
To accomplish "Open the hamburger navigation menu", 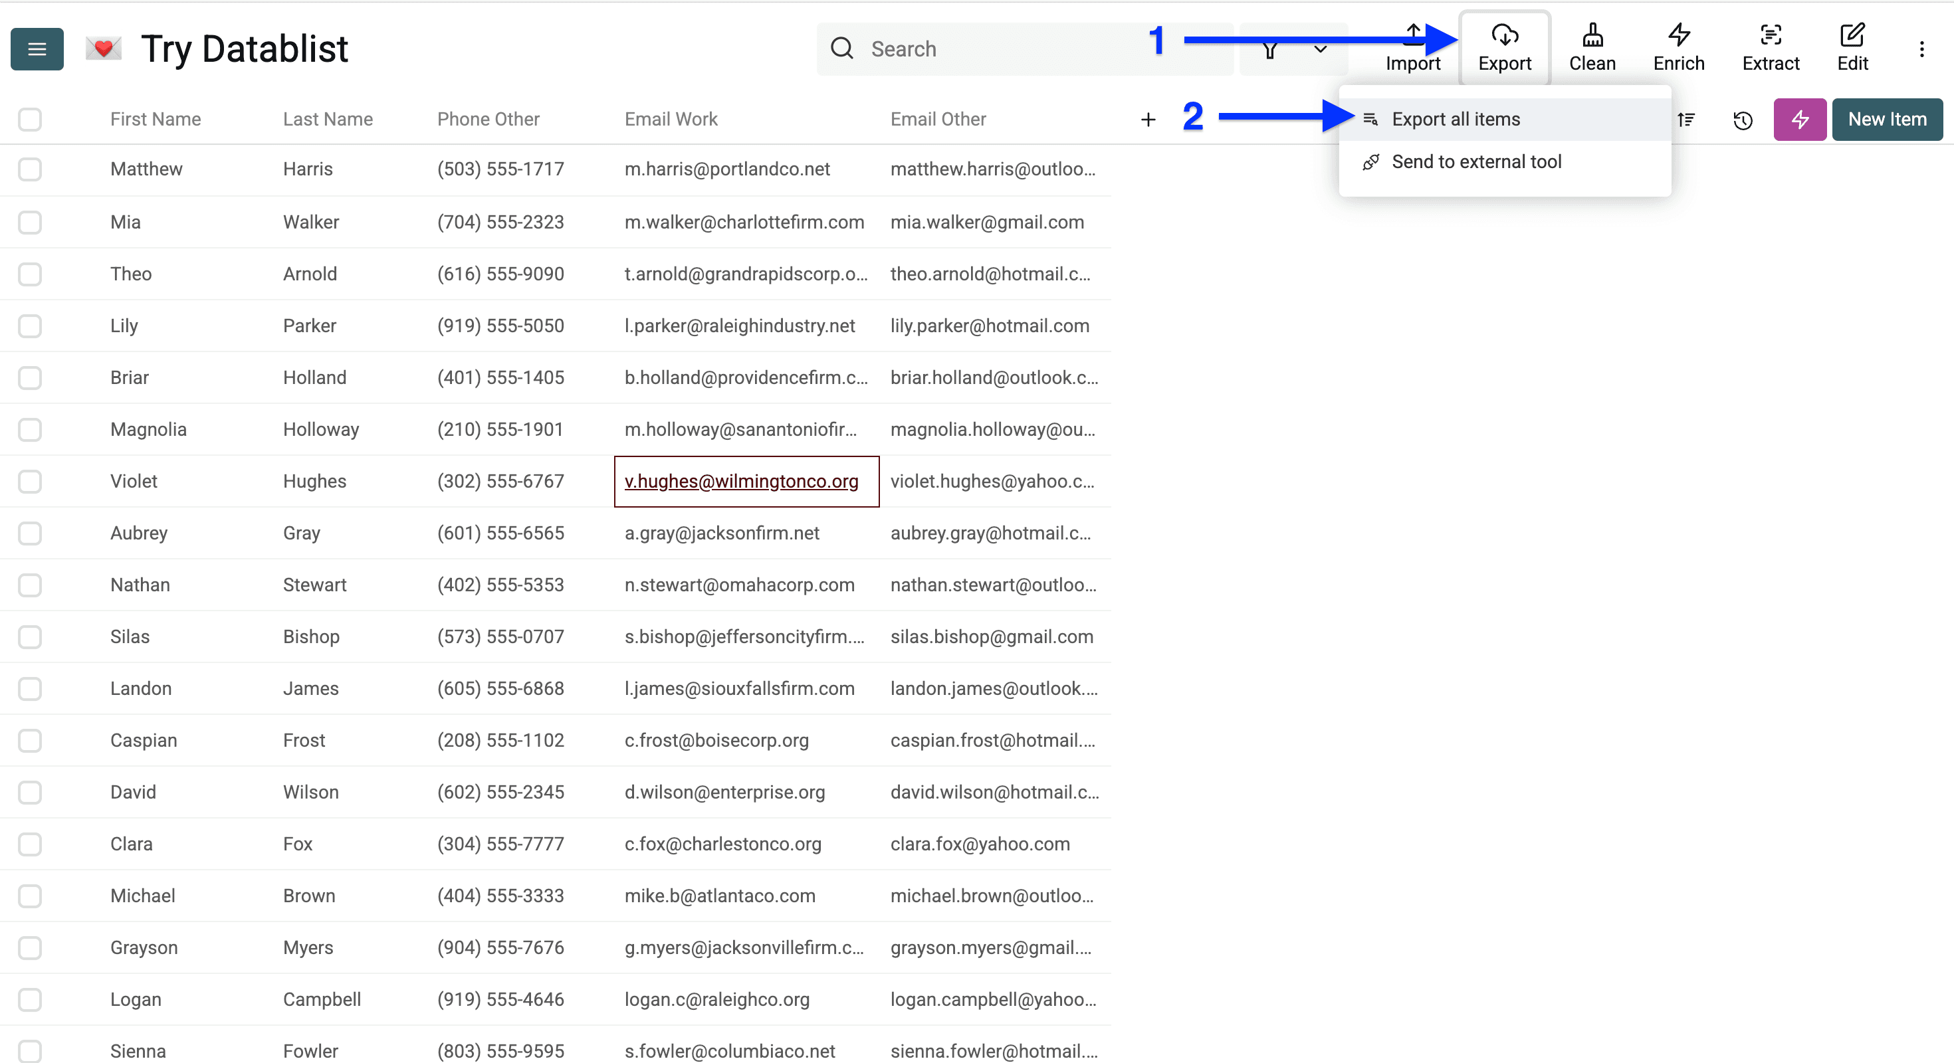I will (x=37, y=48).
